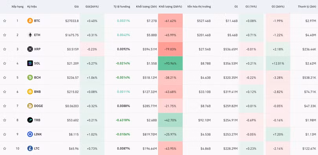Click XRP volume change -79.03% cell
Image resolution: width=318 pixels, height=155 pixels.
click(x=170, y=49)
